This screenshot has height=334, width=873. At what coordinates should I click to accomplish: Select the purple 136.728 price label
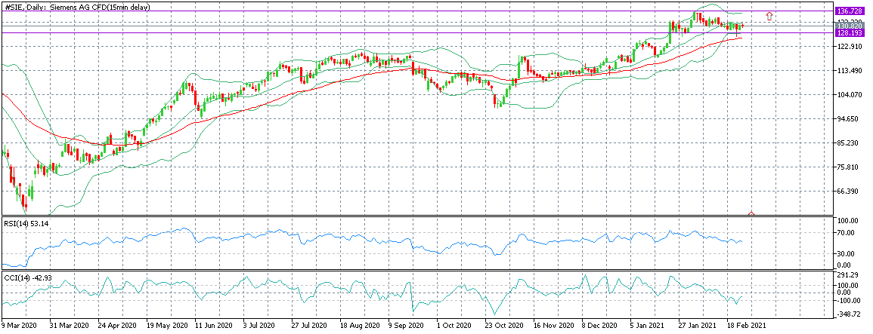coord(850,11)
